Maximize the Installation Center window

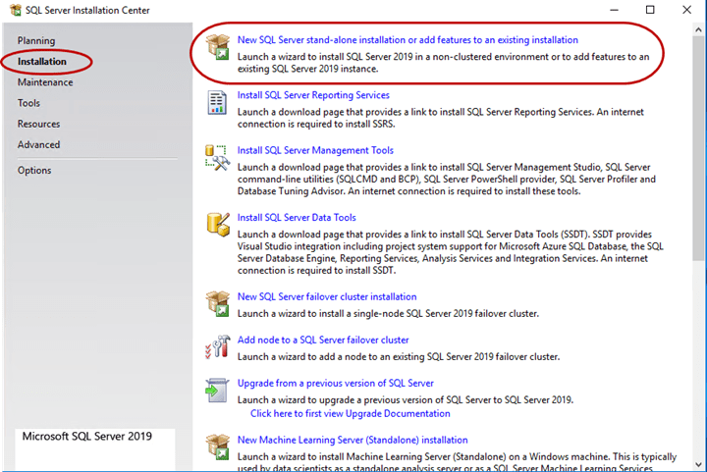[650, 10]
